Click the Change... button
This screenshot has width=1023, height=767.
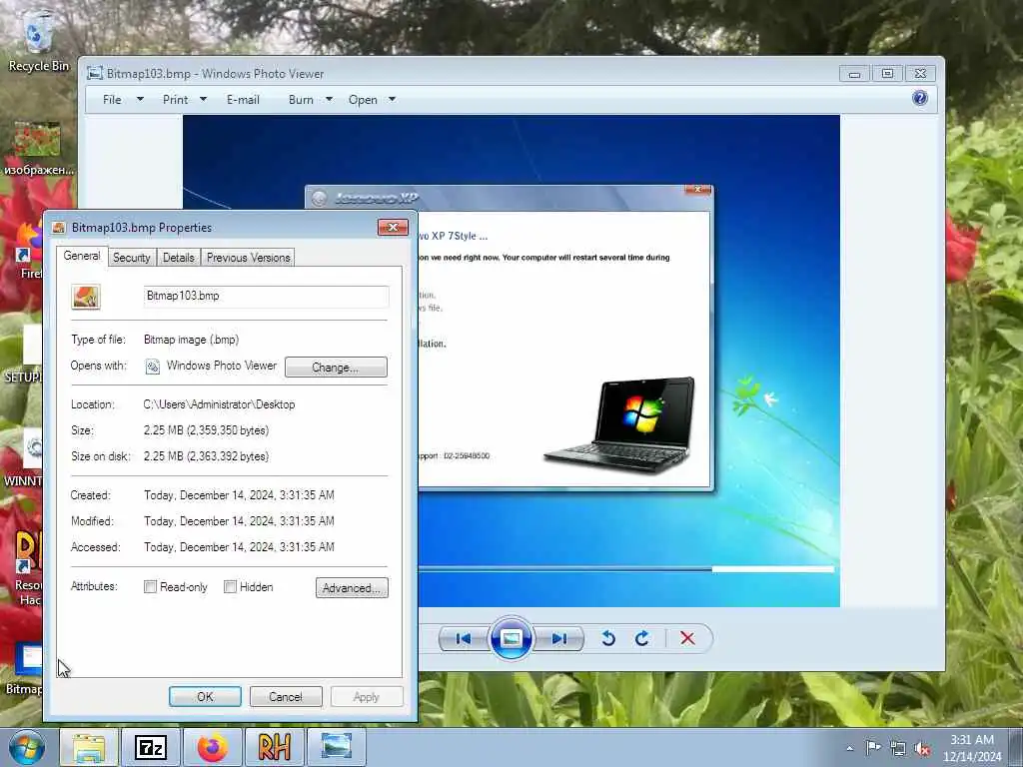point(336,368)
